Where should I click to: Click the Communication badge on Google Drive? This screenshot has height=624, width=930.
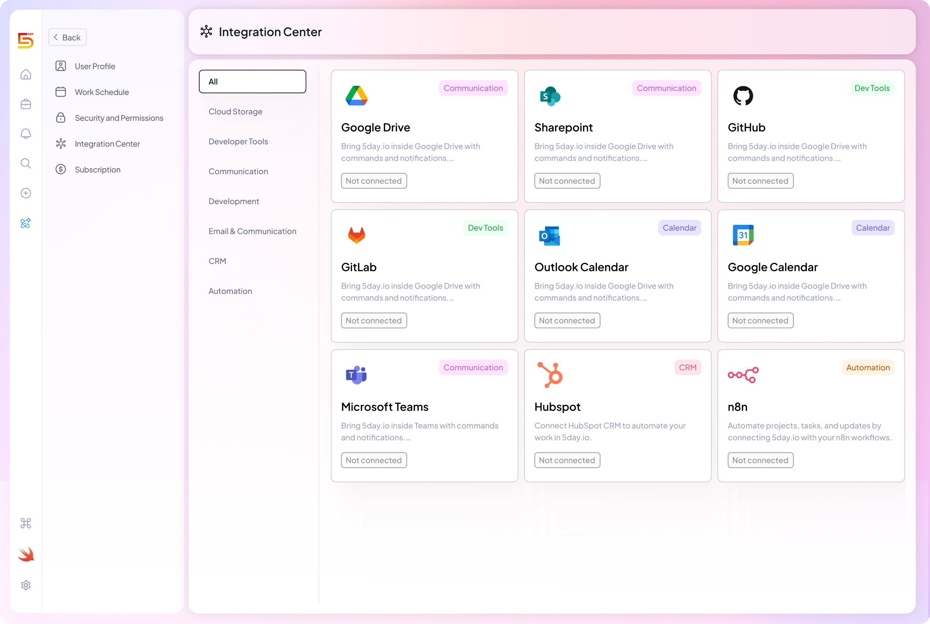click(473, 88)
